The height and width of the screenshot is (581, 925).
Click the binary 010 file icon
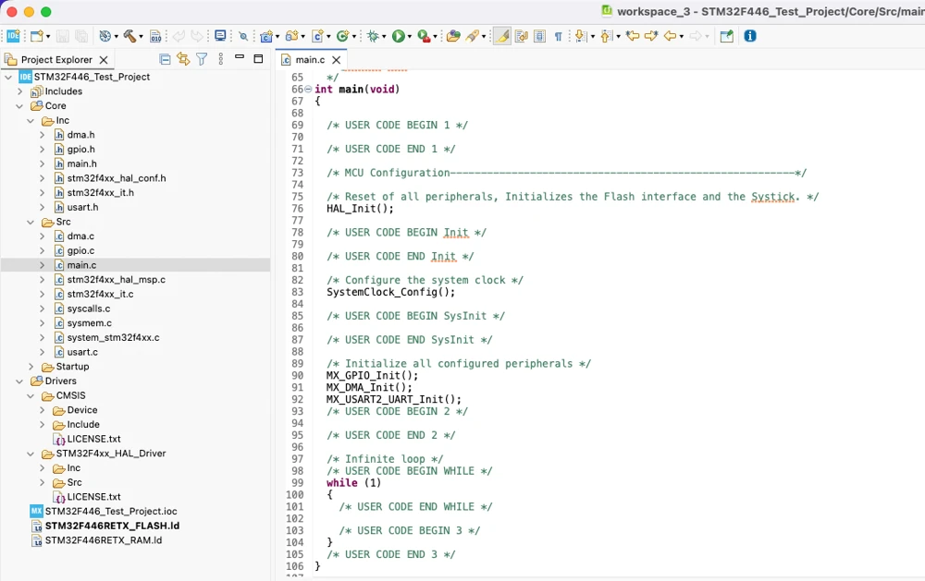point(155,37)
